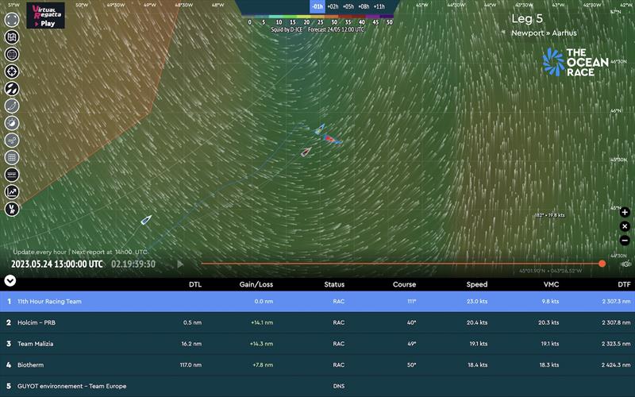Viewport: 635px width, 397px height.
Task: Toggle the lat-long grid overlay icon
Action: coord(12,157)
